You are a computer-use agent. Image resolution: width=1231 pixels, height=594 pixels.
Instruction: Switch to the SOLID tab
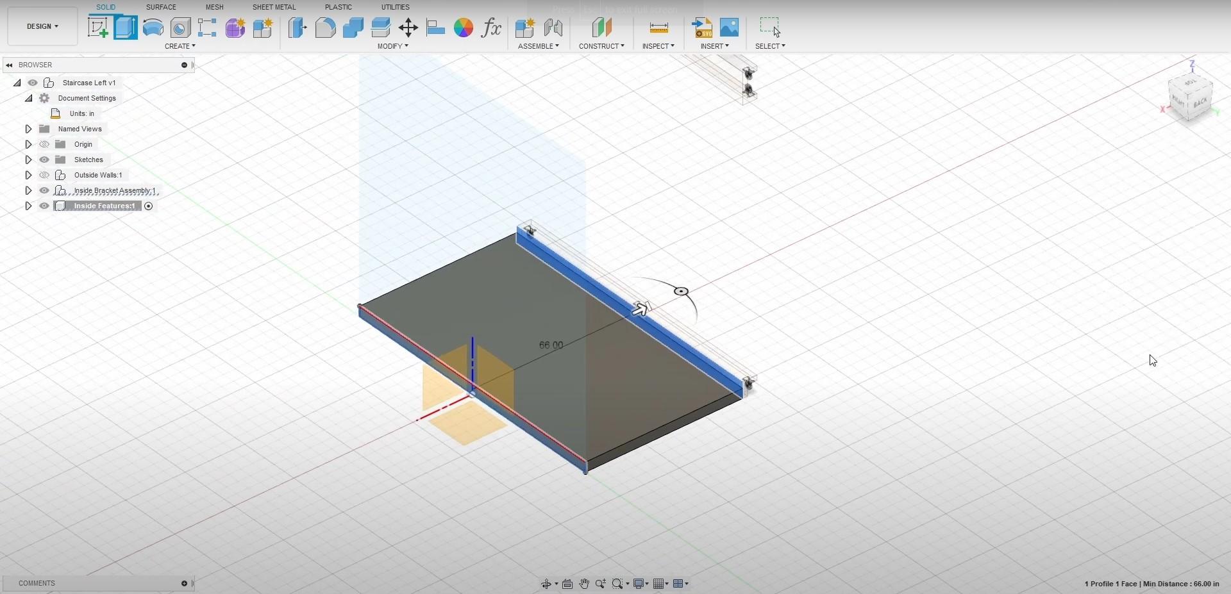point(106,7)
